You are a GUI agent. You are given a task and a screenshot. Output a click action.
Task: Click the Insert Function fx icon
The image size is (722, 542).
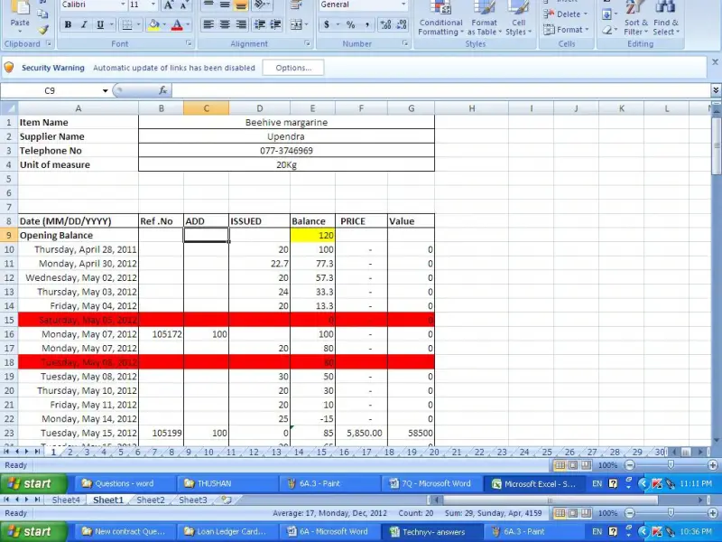click(162, 90)
